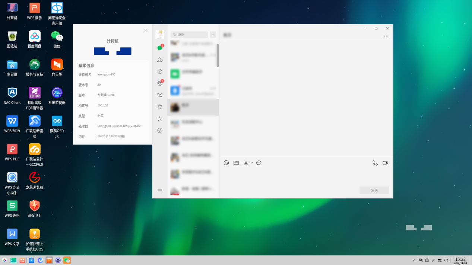This screenshot has width=472, height=265.
Task: Open WeChat Moments aperture icon in sidebar
Action: tap(160, 83)
